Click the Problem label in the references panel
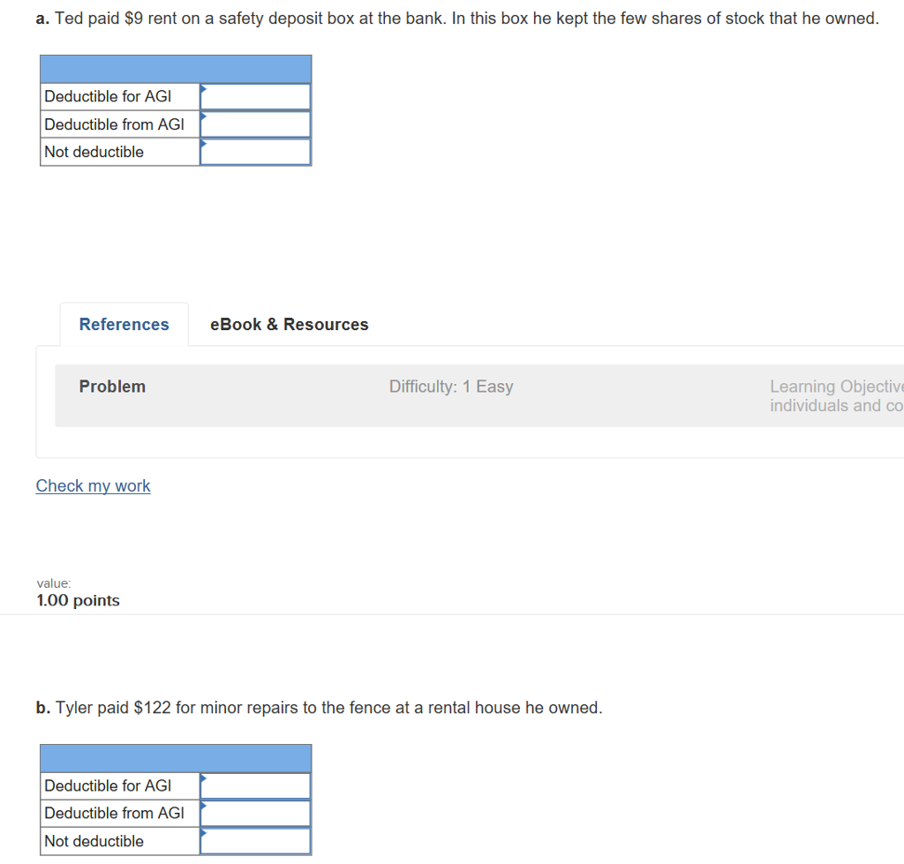Viewport: 904px width, 864px height. point(112,386)
